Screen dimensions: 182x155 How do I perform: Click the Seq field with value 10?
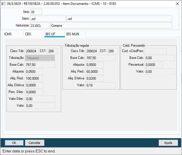coord(36,12)
